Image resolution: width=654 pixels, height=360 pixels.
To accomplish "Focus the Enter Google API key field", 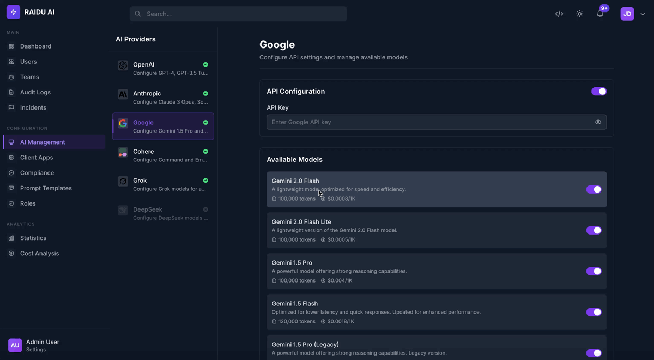I will tap(437, 122).
